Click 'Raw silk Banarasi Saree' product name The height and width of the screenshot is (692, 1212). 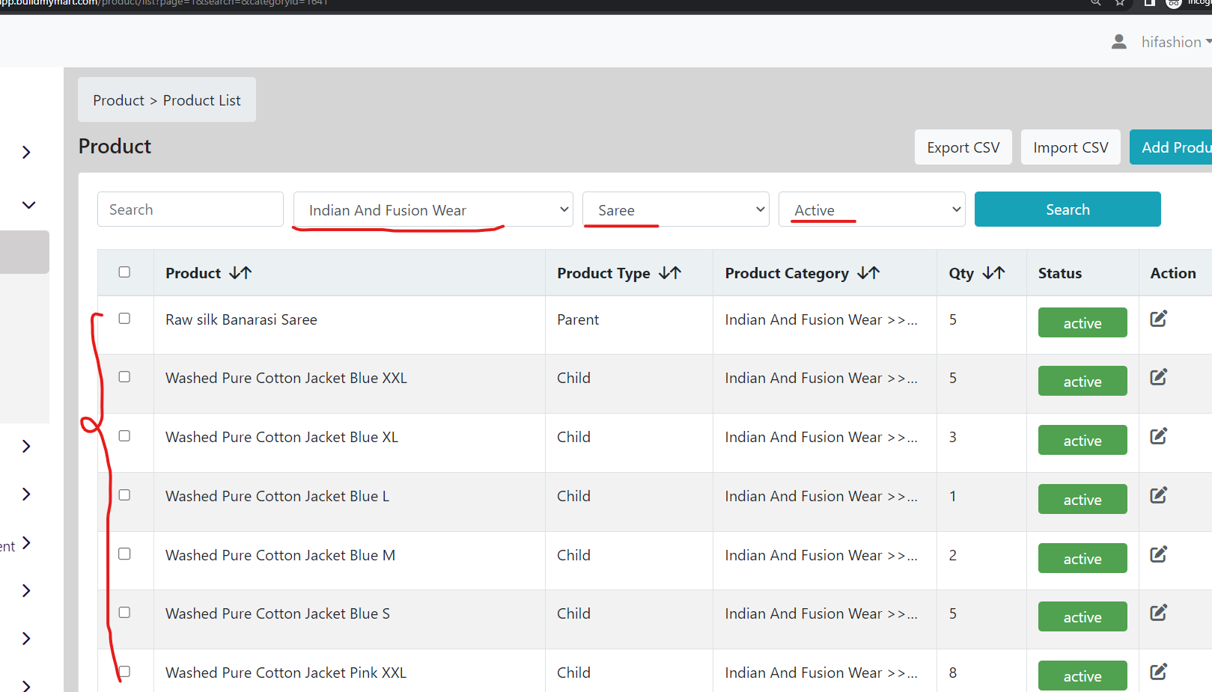pos(241,319)
